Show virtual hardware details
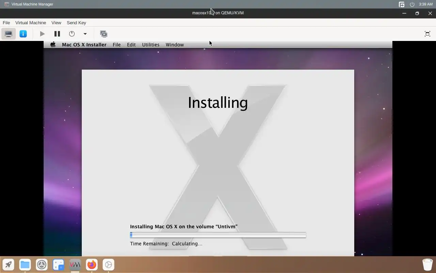The height and width of the screenshot is (273, 436). click(x=23, y=34)
